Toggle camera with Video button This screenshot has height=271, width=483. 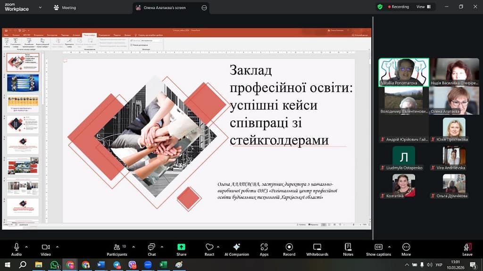point(46,249)
